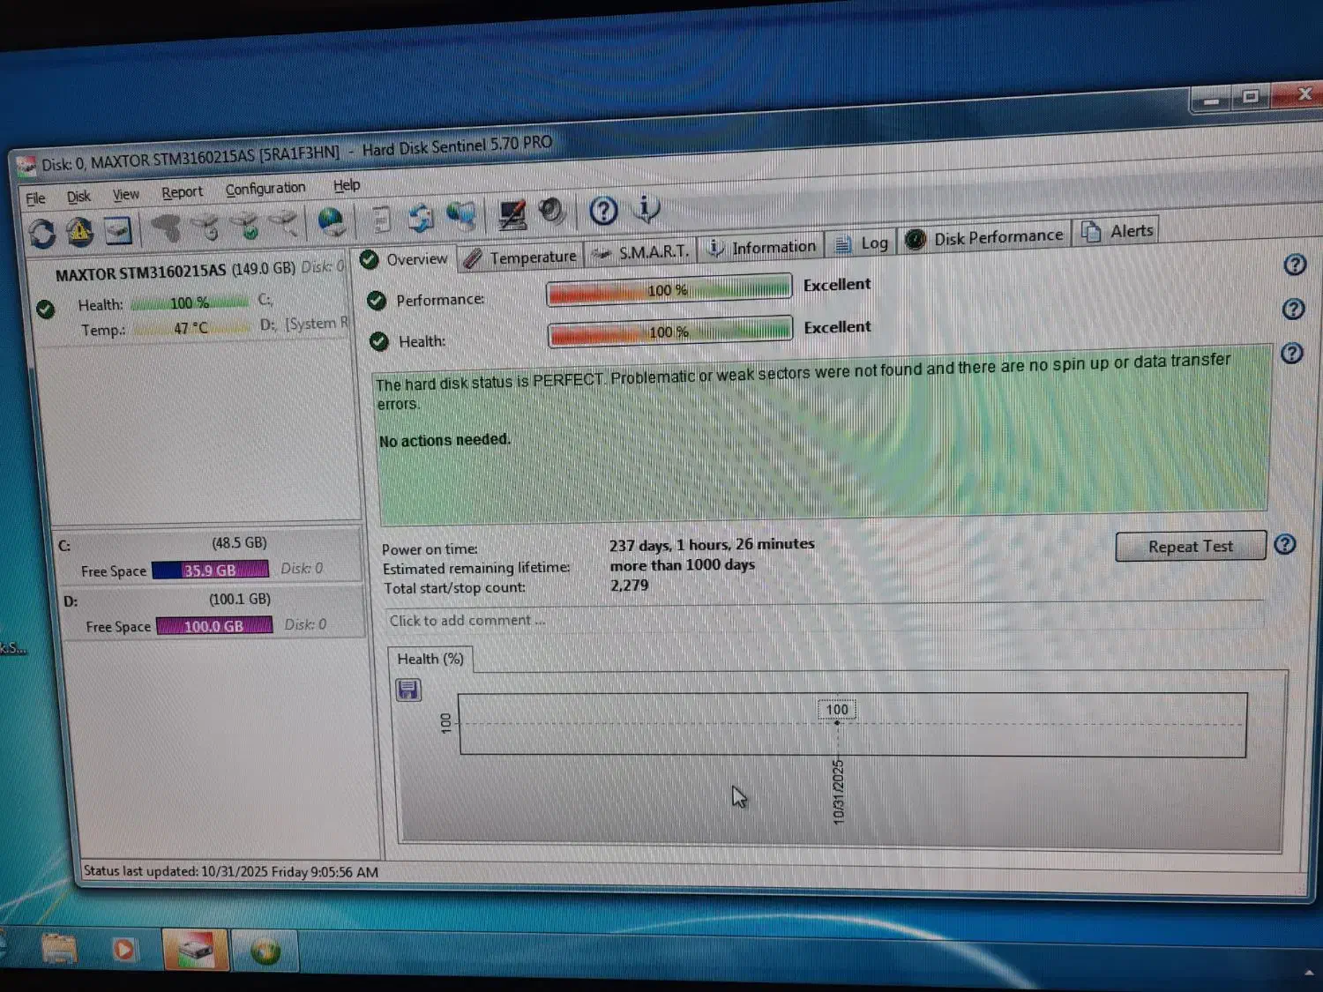Click the 'Power on time:' label
This screenshot has height=992, width=1323.
point(430,549)
